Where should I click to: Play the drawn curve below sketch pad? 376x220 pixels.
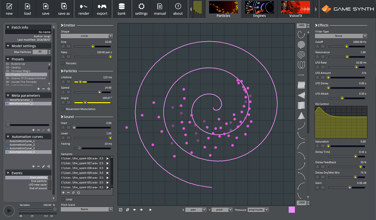150,210
